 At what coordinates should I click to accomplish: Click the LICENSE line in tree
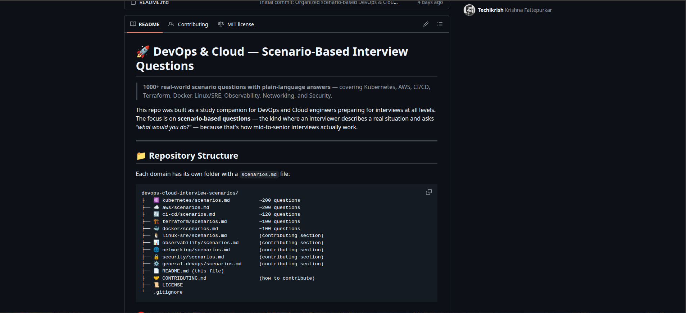point(172,285)
